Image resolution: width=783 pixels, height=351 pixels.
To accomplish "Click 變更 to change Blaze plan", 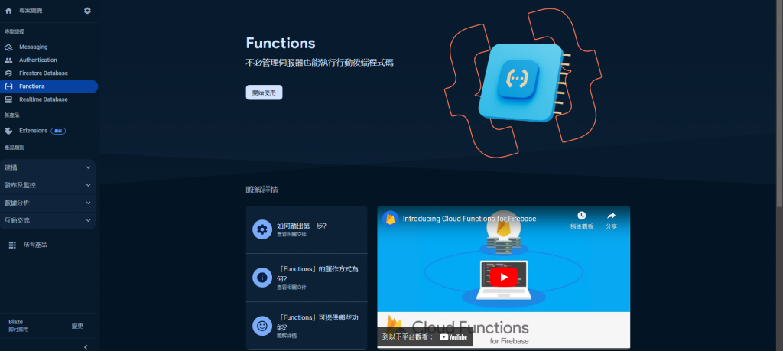I will [x=77, y=326].
